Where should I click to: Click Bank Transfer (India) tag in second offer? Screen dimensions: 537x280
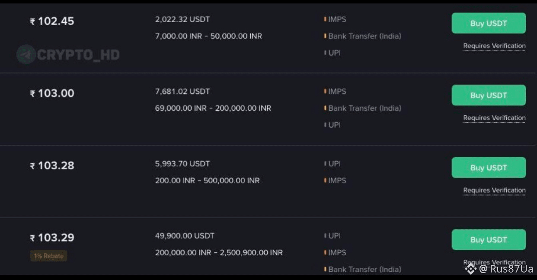[363, 108]
